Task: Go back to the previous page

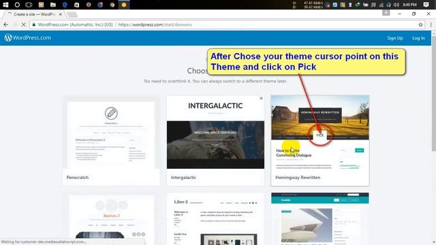Action: tap(6, 24)
